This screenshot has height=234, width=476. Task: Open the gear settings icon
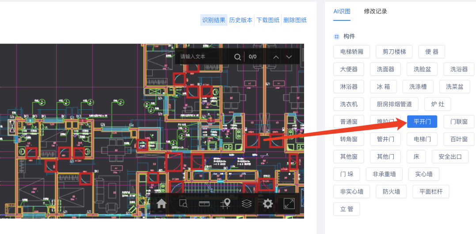pyautogui.click(x=268, y=204)
